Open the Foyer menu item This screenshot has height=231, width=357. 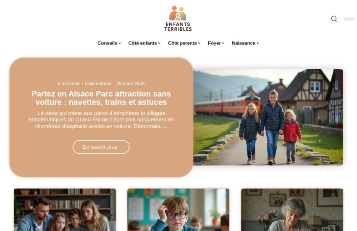coord(214,43)
